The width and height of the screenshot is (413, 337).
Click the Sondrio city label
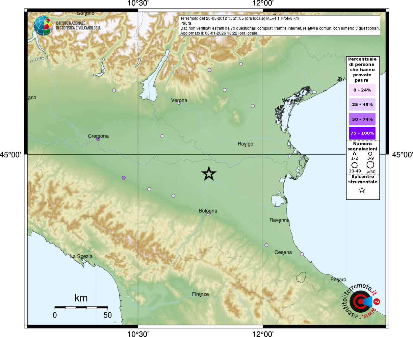pos(86,13)
